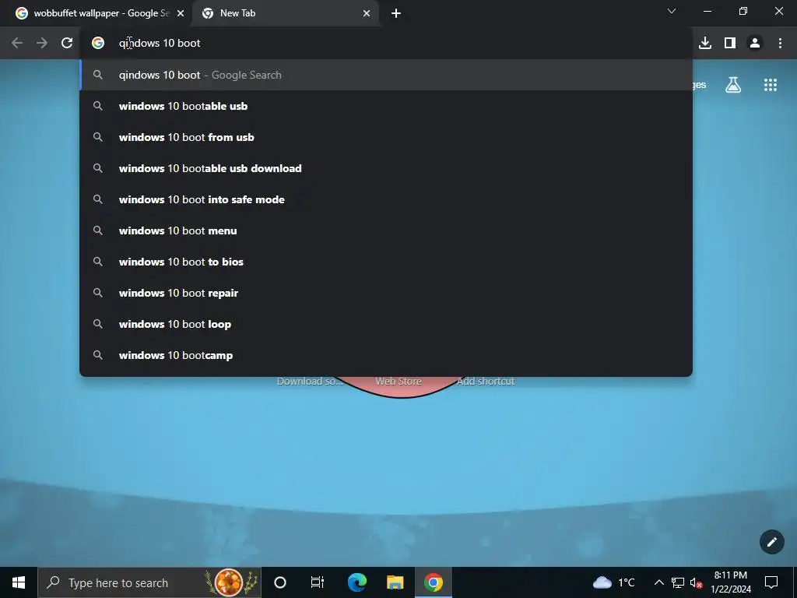The height and width of the screenshot is (598, 797).
Task: Show hidden system tray icons
Action: tap(658, 582)
